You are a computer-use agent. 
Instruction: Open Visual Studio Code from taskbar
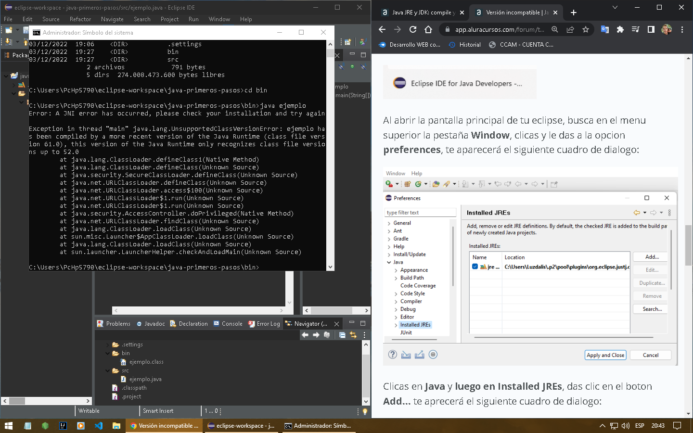[x=99, y=426]
